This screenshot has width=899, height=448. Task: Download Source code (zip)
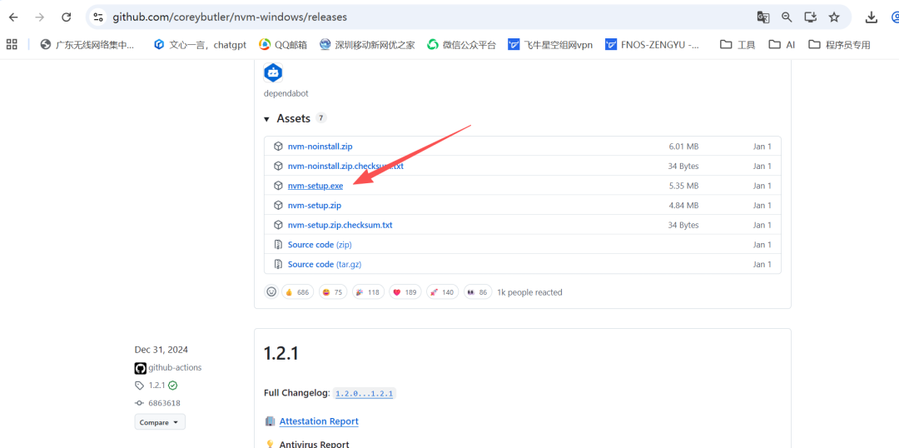point(320,244)
